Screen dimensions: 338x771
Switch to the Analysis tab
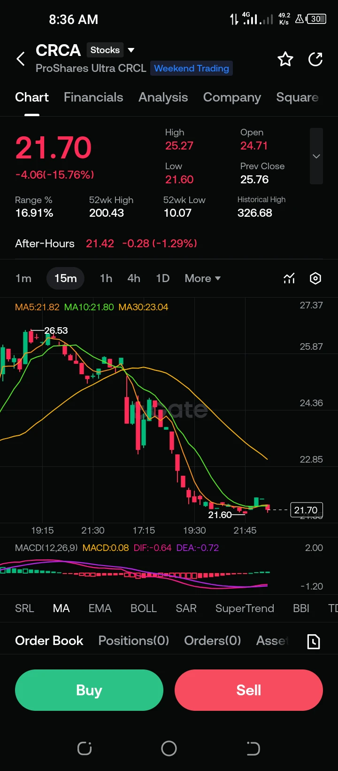point(163,97)
